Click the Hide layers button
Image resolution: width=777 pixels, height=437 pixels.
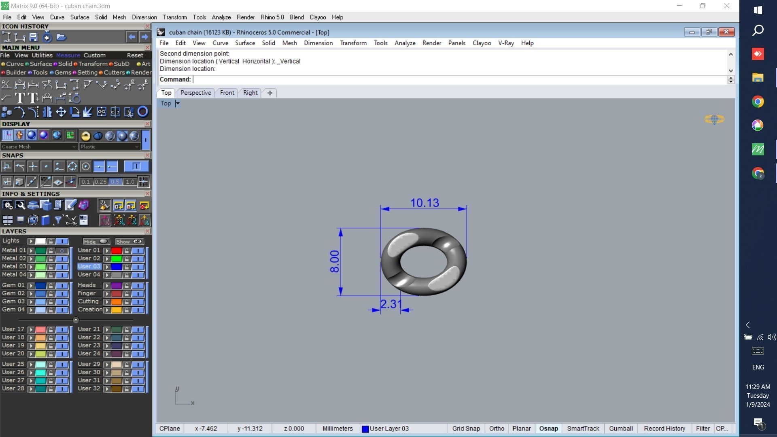click(95, 242)
